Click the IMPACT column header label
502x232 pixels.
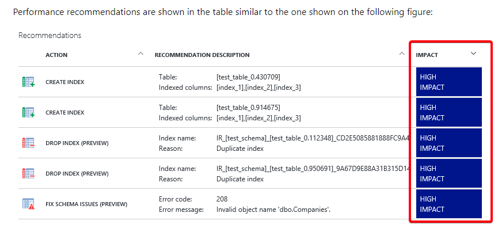(427, 55)
